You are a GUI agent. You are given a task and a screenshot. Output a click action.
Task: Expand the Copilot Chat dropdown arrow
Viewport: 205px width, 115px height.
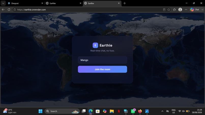coord(202,10)
